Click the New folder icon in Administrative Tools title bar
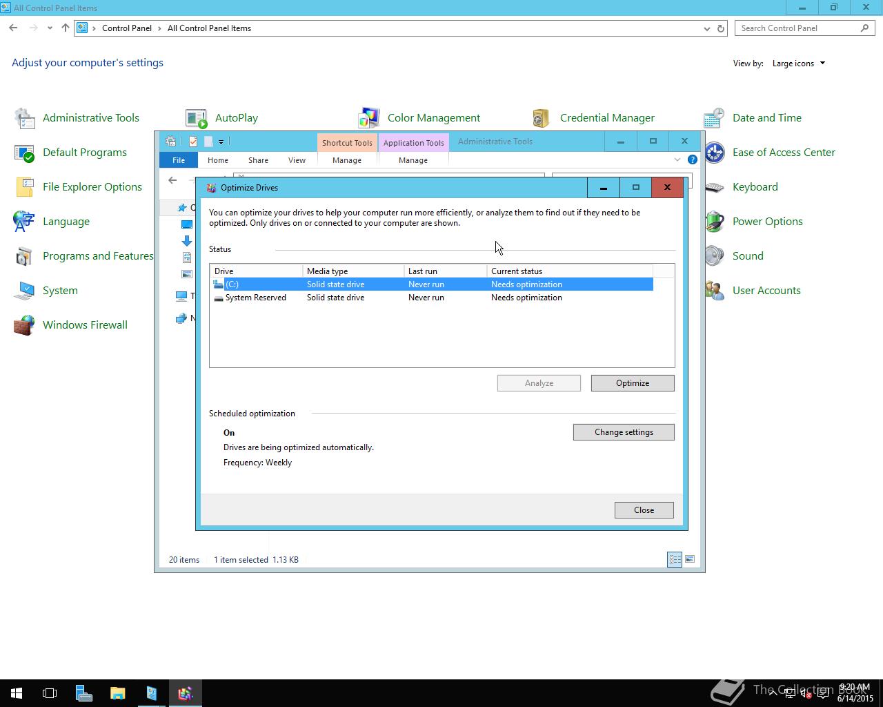This screenshot has height=707, width=883. coord(208,142)
